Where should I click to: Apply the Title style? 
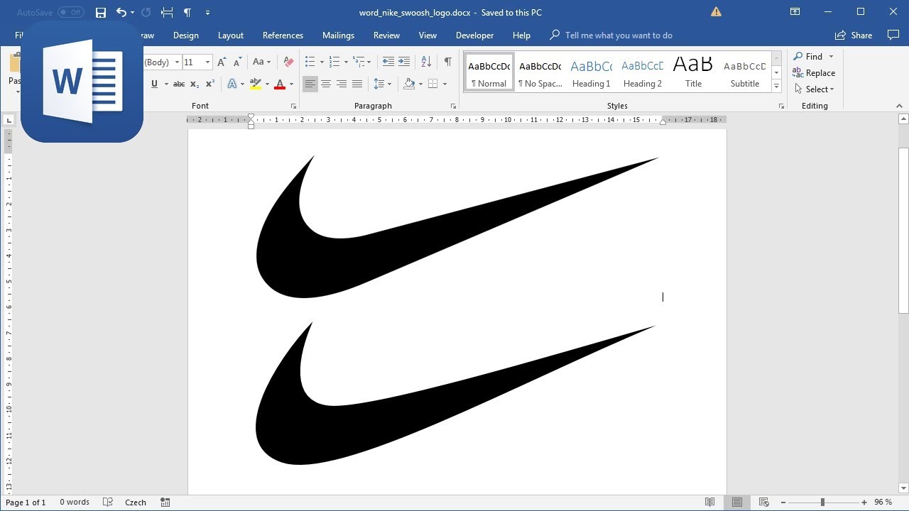[x=693, y=73]
